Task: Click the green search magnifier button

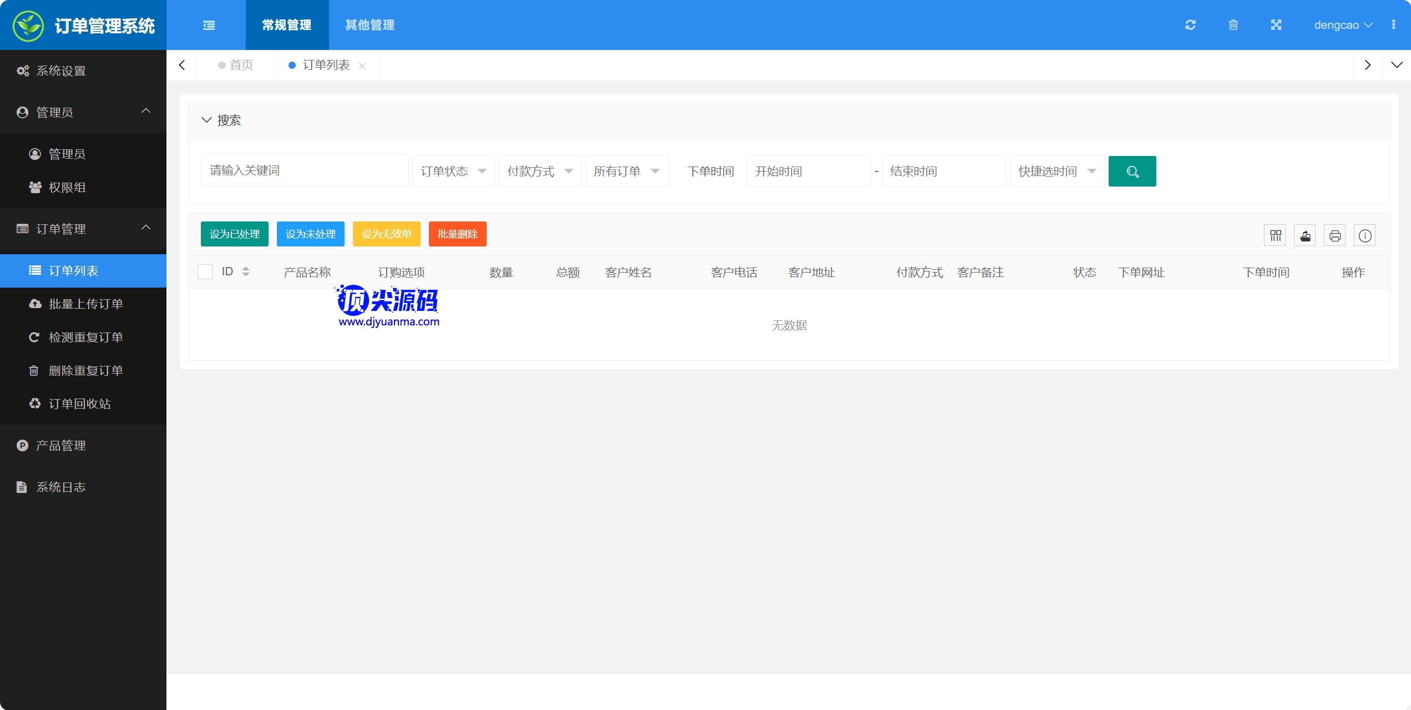Action: click(x=1132, y=172)
